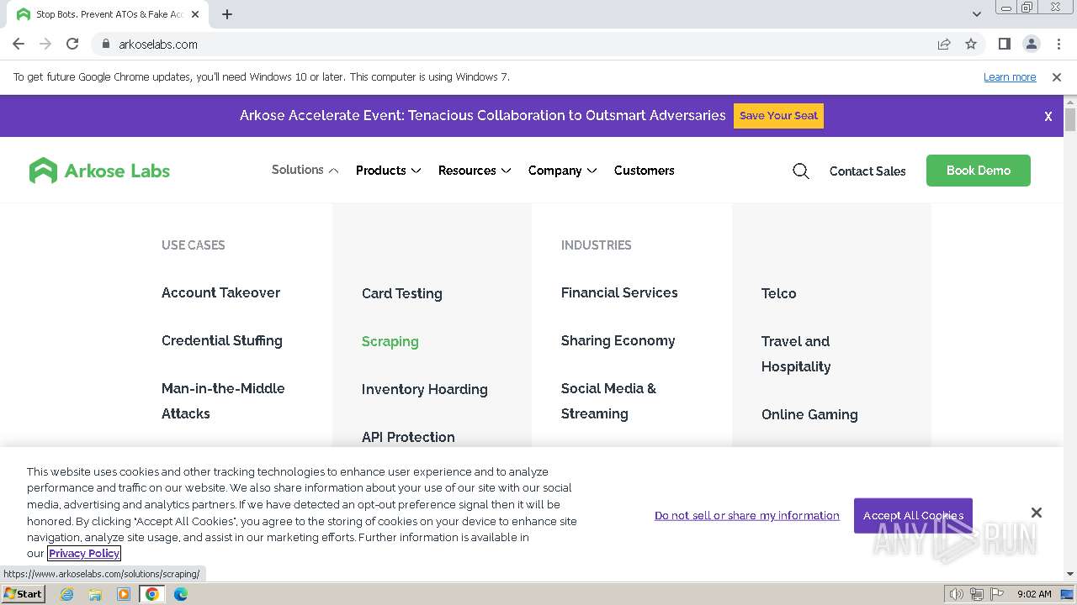This screenshot has height=605, width=1077.
Task: Open the Chrome profile icon
Action: (x=1032, y=44)
